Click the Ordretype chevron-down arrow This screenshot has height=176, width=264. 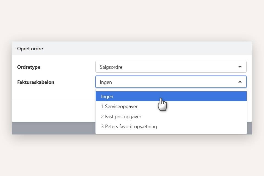point(240,67)
